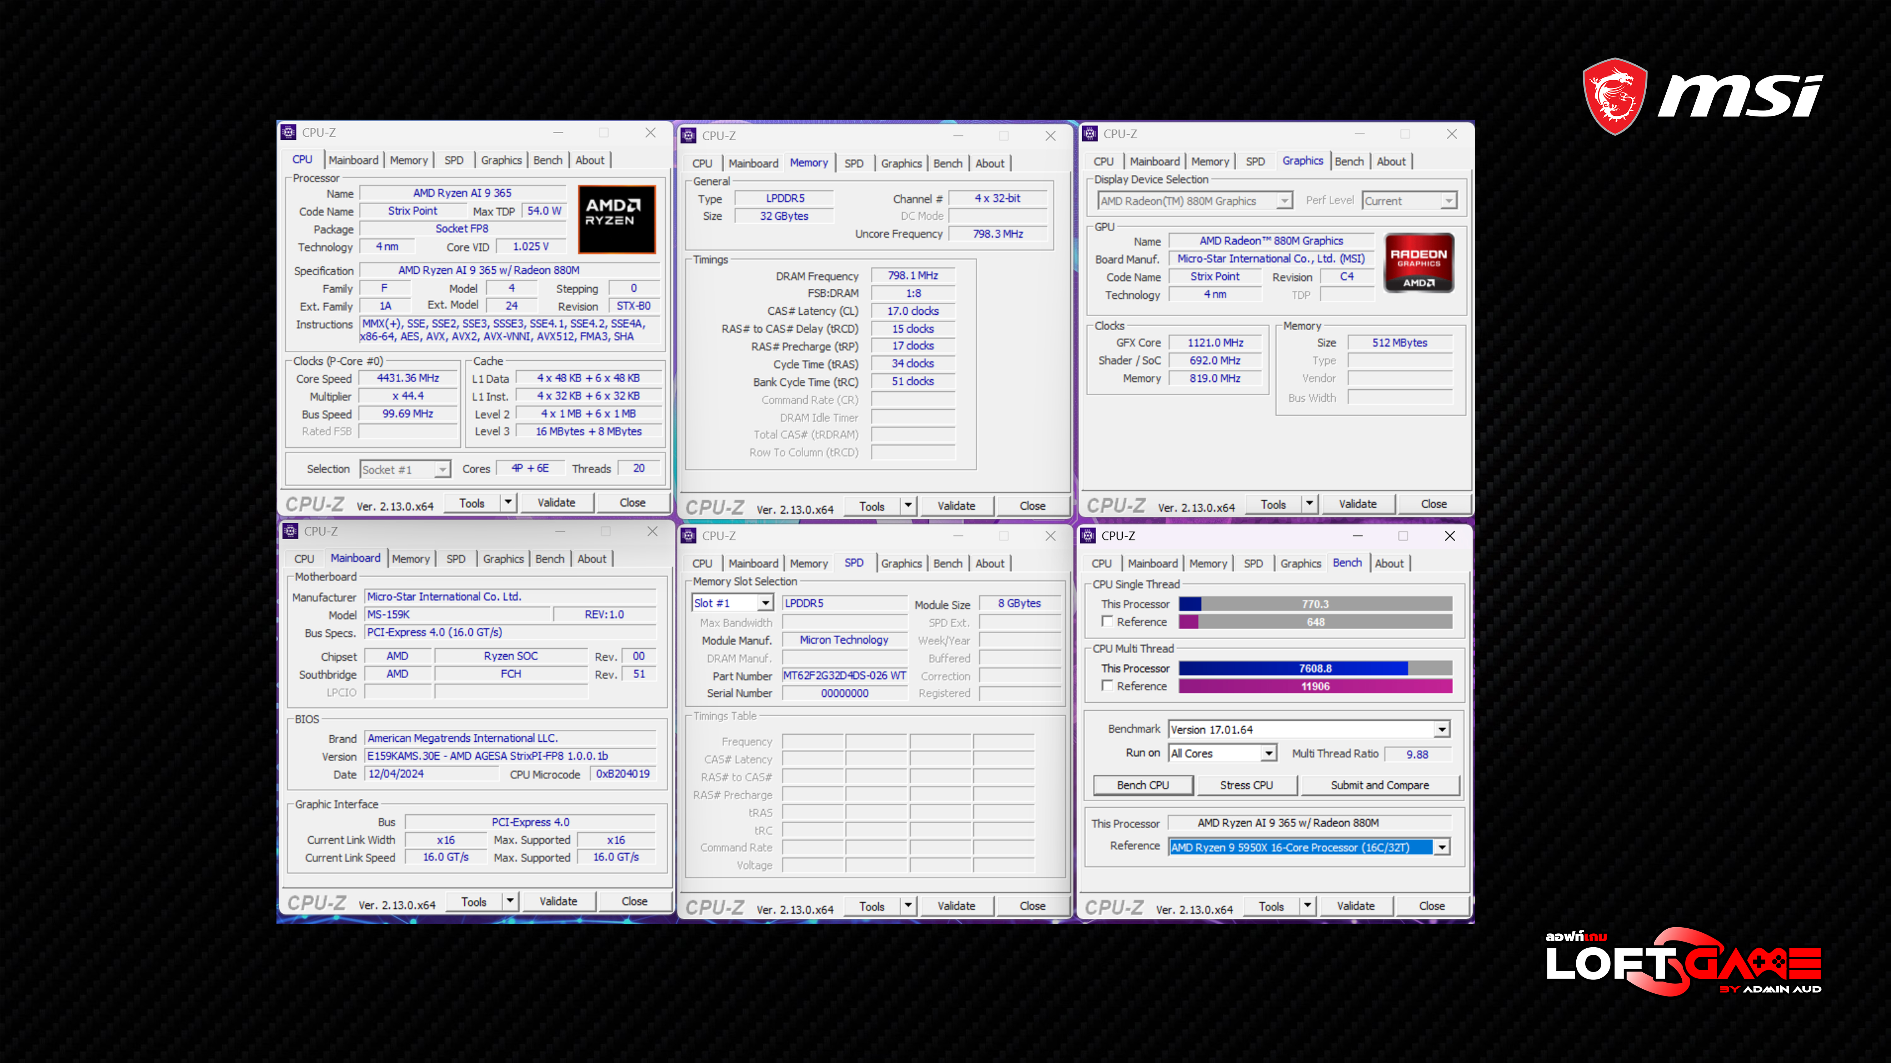Expand the Tools arrow in the Motherboard window
Screen dimensions: 1891x1063
click(x=511, y=902)
